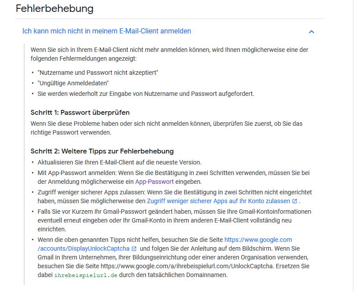Click 'Aktualisieren Sie Ihren E-Mail-Client' bullet
Image resolution: width=356 pixels, height=292 pixels.
click(x=119, y=162)
